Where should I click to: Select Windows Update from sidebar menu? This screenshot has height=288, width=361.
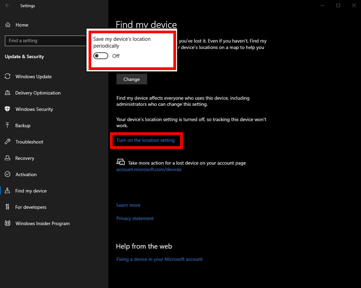pyautogui.click(x=33, y=77)
